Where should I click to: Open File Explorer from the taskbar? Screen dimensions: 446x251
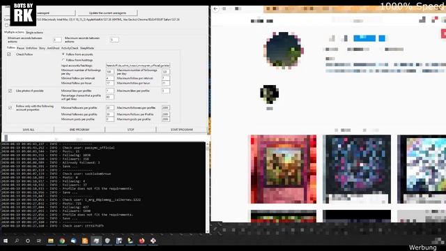51,241
